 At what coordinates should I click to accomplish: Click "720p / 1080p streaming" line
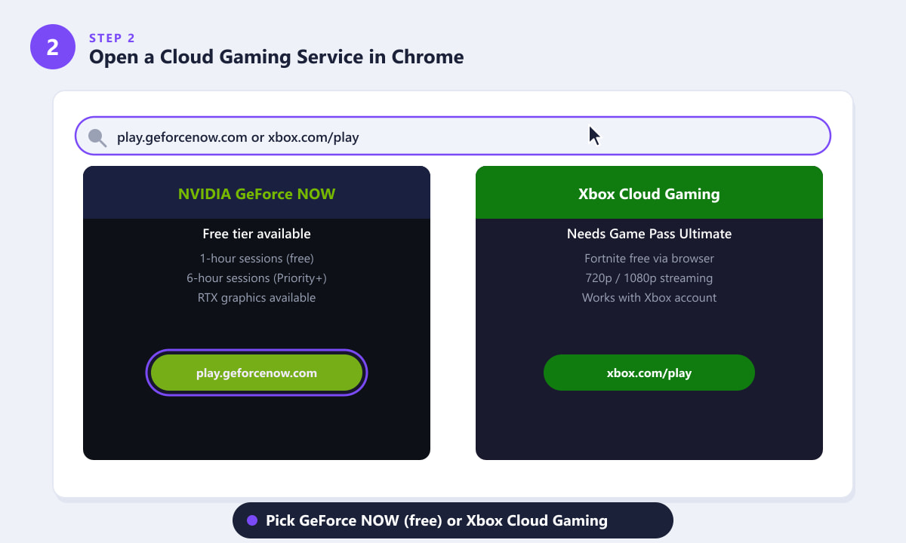[x=649, y=278]
